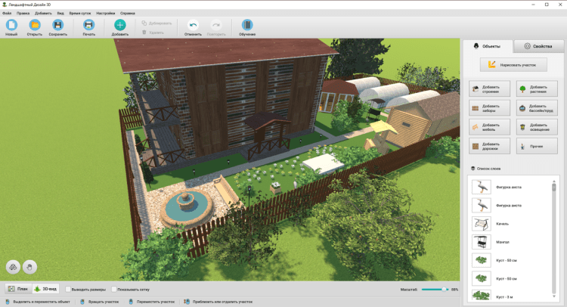Open the Обучение tutorial book icon
This screenshot has height=307, width=567.
[x=247, y=26]
